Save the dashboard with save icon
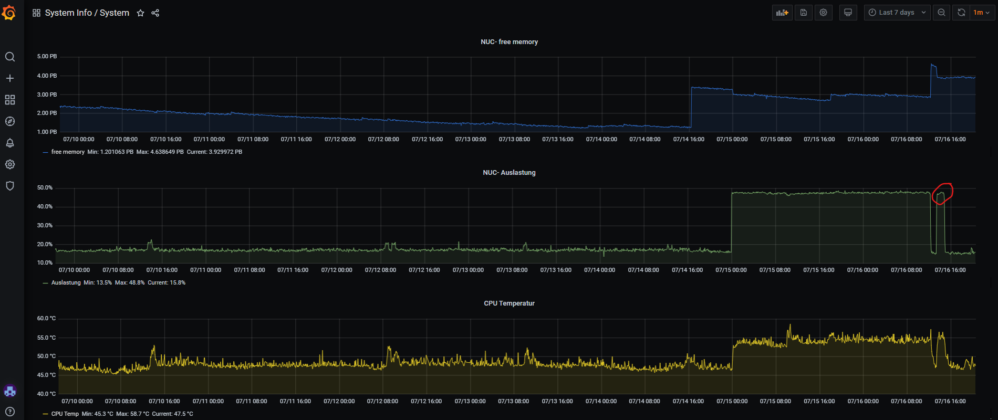The width and height of the screenshot is (998, 420). [x=803, y=13]
